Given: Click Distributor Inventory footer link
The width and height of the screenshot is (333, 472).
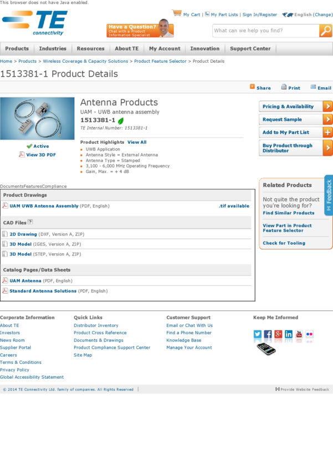Looking at the screenshot, I should [x=96, y=325].
